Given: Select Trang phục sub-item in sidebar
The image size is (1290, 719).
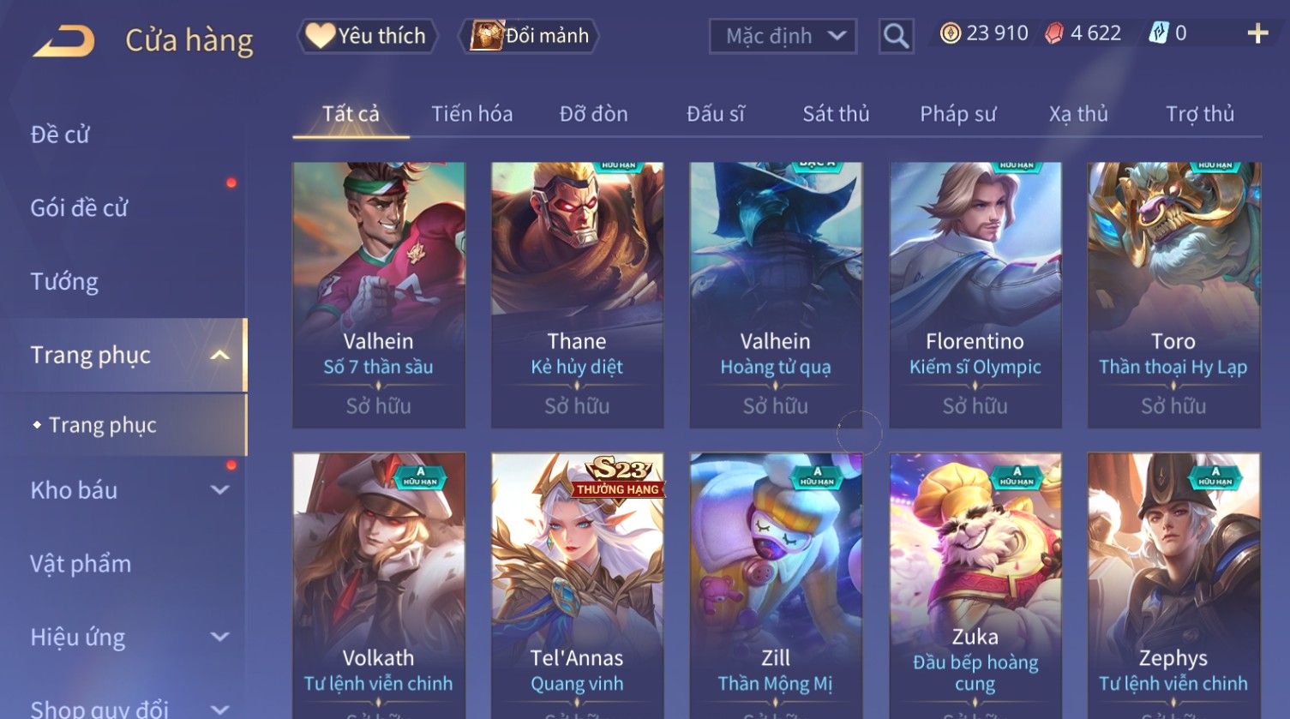Looking at the screenshot, I should (x=103, y=425).
